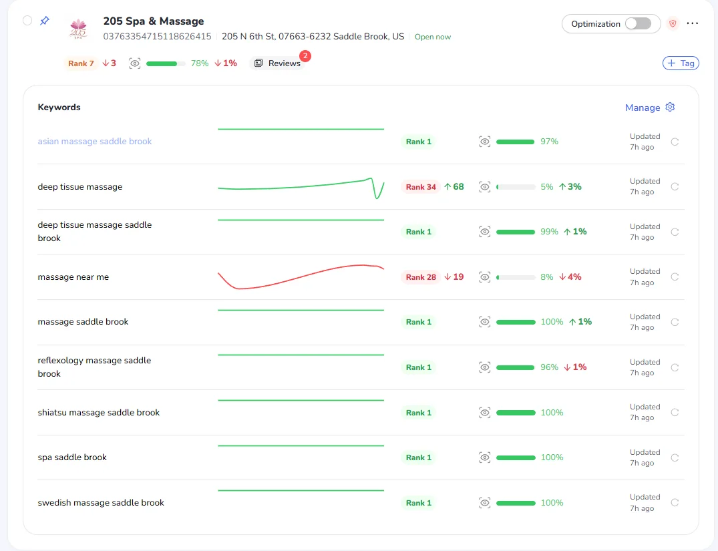The width and height of the screenshot is (718, 551).
Task: Click the 205 Spa & Massage logo thumbnail
Action: click(78, 29)
